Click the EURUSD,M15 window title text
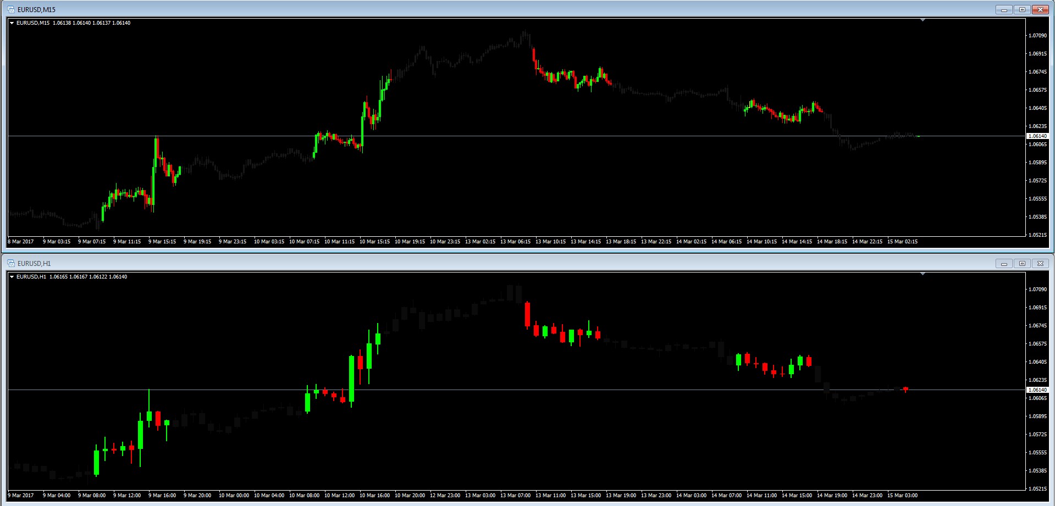 tap(36, 10)
